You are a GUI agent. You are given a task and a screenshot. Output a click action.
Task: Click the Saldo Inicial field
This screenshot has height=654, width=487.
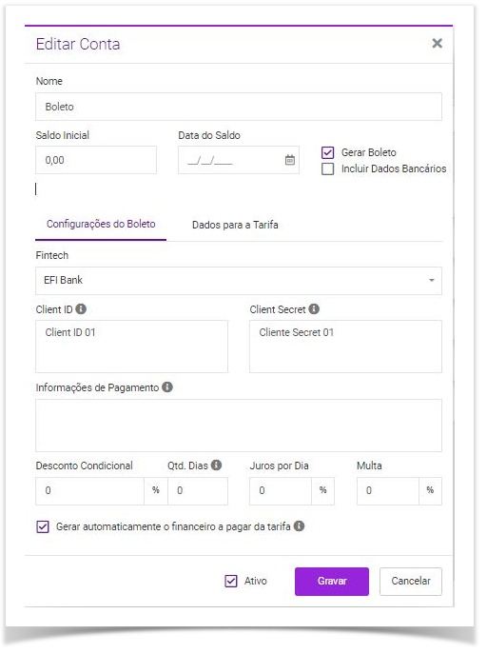pos(96,160)
